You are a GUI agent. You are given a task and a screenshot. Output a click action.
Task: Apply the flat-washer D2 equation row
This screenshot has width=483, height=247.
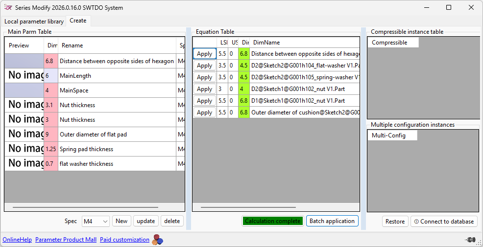click(x=204, y=66)
